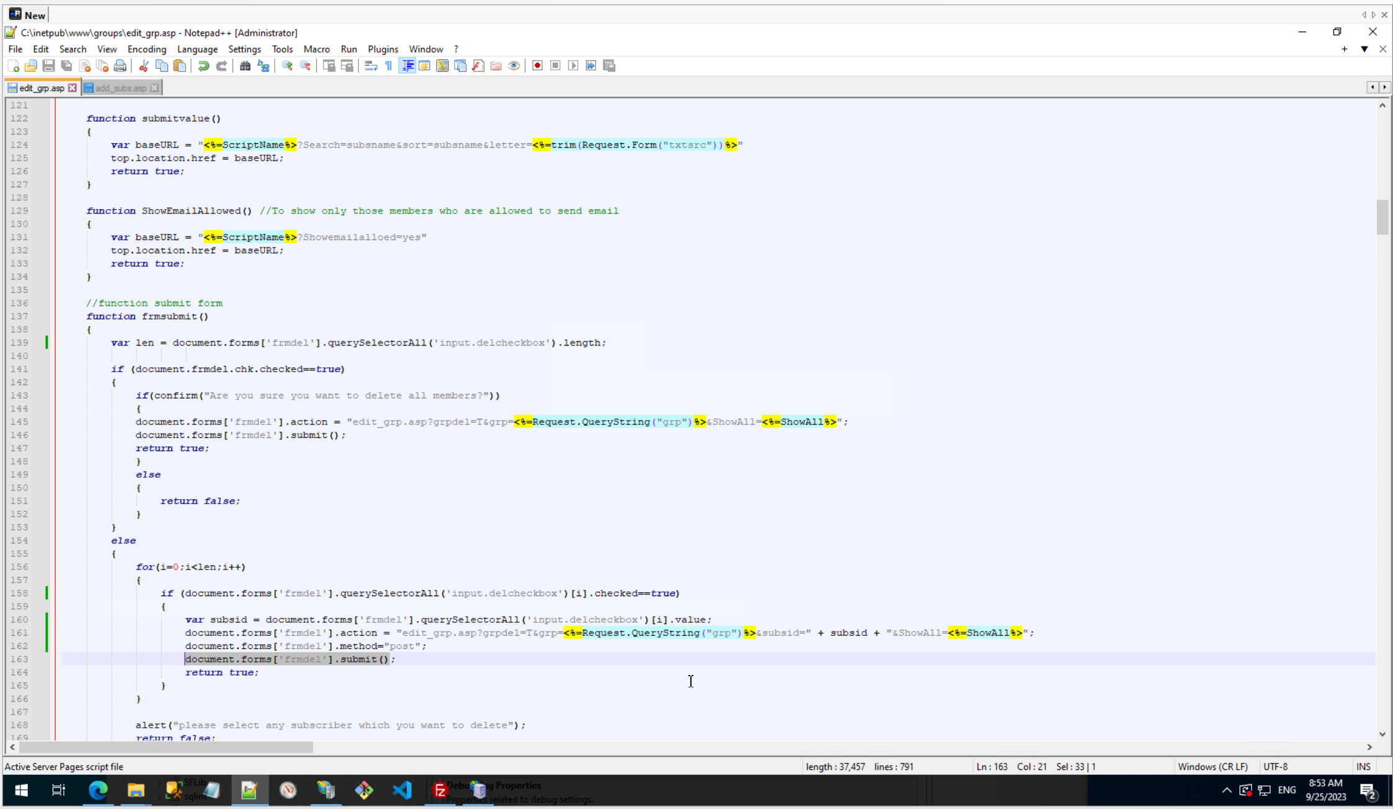
Task: Click the Undo green arrow icon
Action: (x=203, y=66)
